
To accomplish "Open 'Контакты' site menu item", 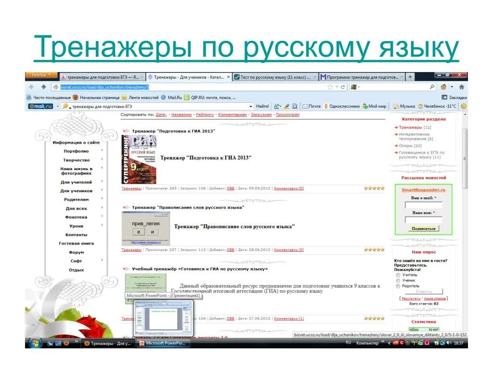I will click(77, 234).
